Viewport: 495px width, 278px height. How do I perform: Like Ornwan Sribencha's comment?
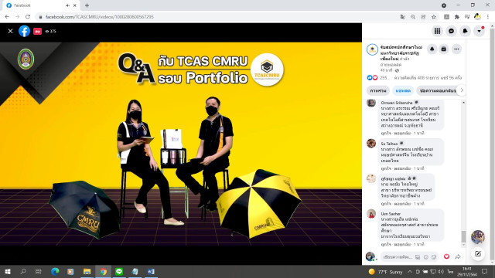(x=386, y=134)
